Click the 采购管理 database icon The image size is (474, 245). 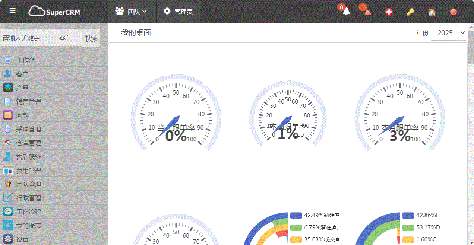(x=8, y=129)
